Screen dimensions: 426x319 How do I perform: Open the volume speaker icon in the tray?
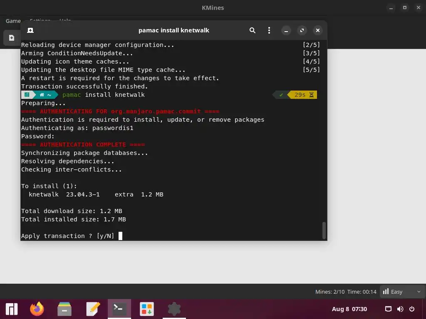tap(400, 309)
